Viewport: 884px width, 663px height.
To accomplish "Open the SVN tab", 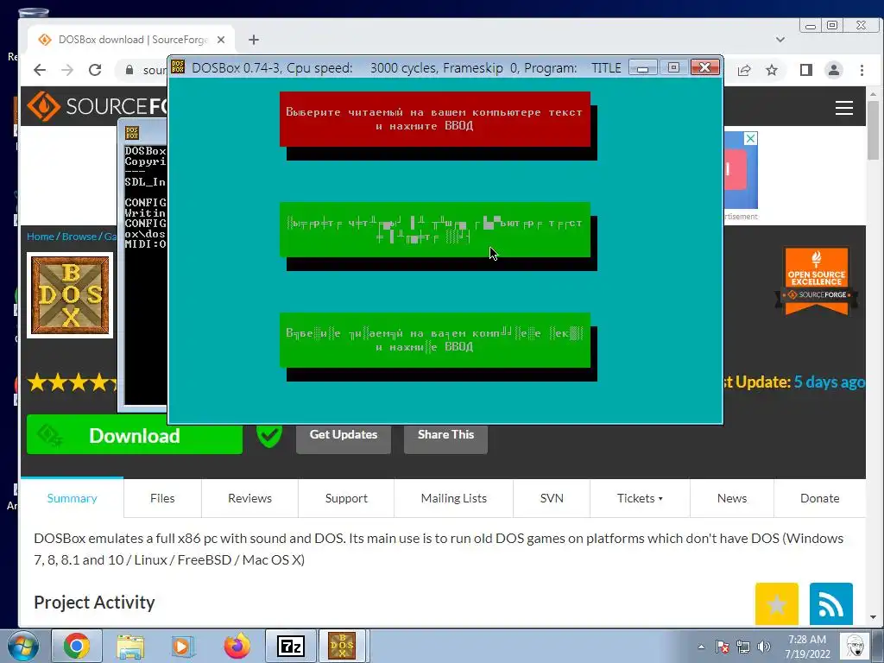I will click(552, 498).
